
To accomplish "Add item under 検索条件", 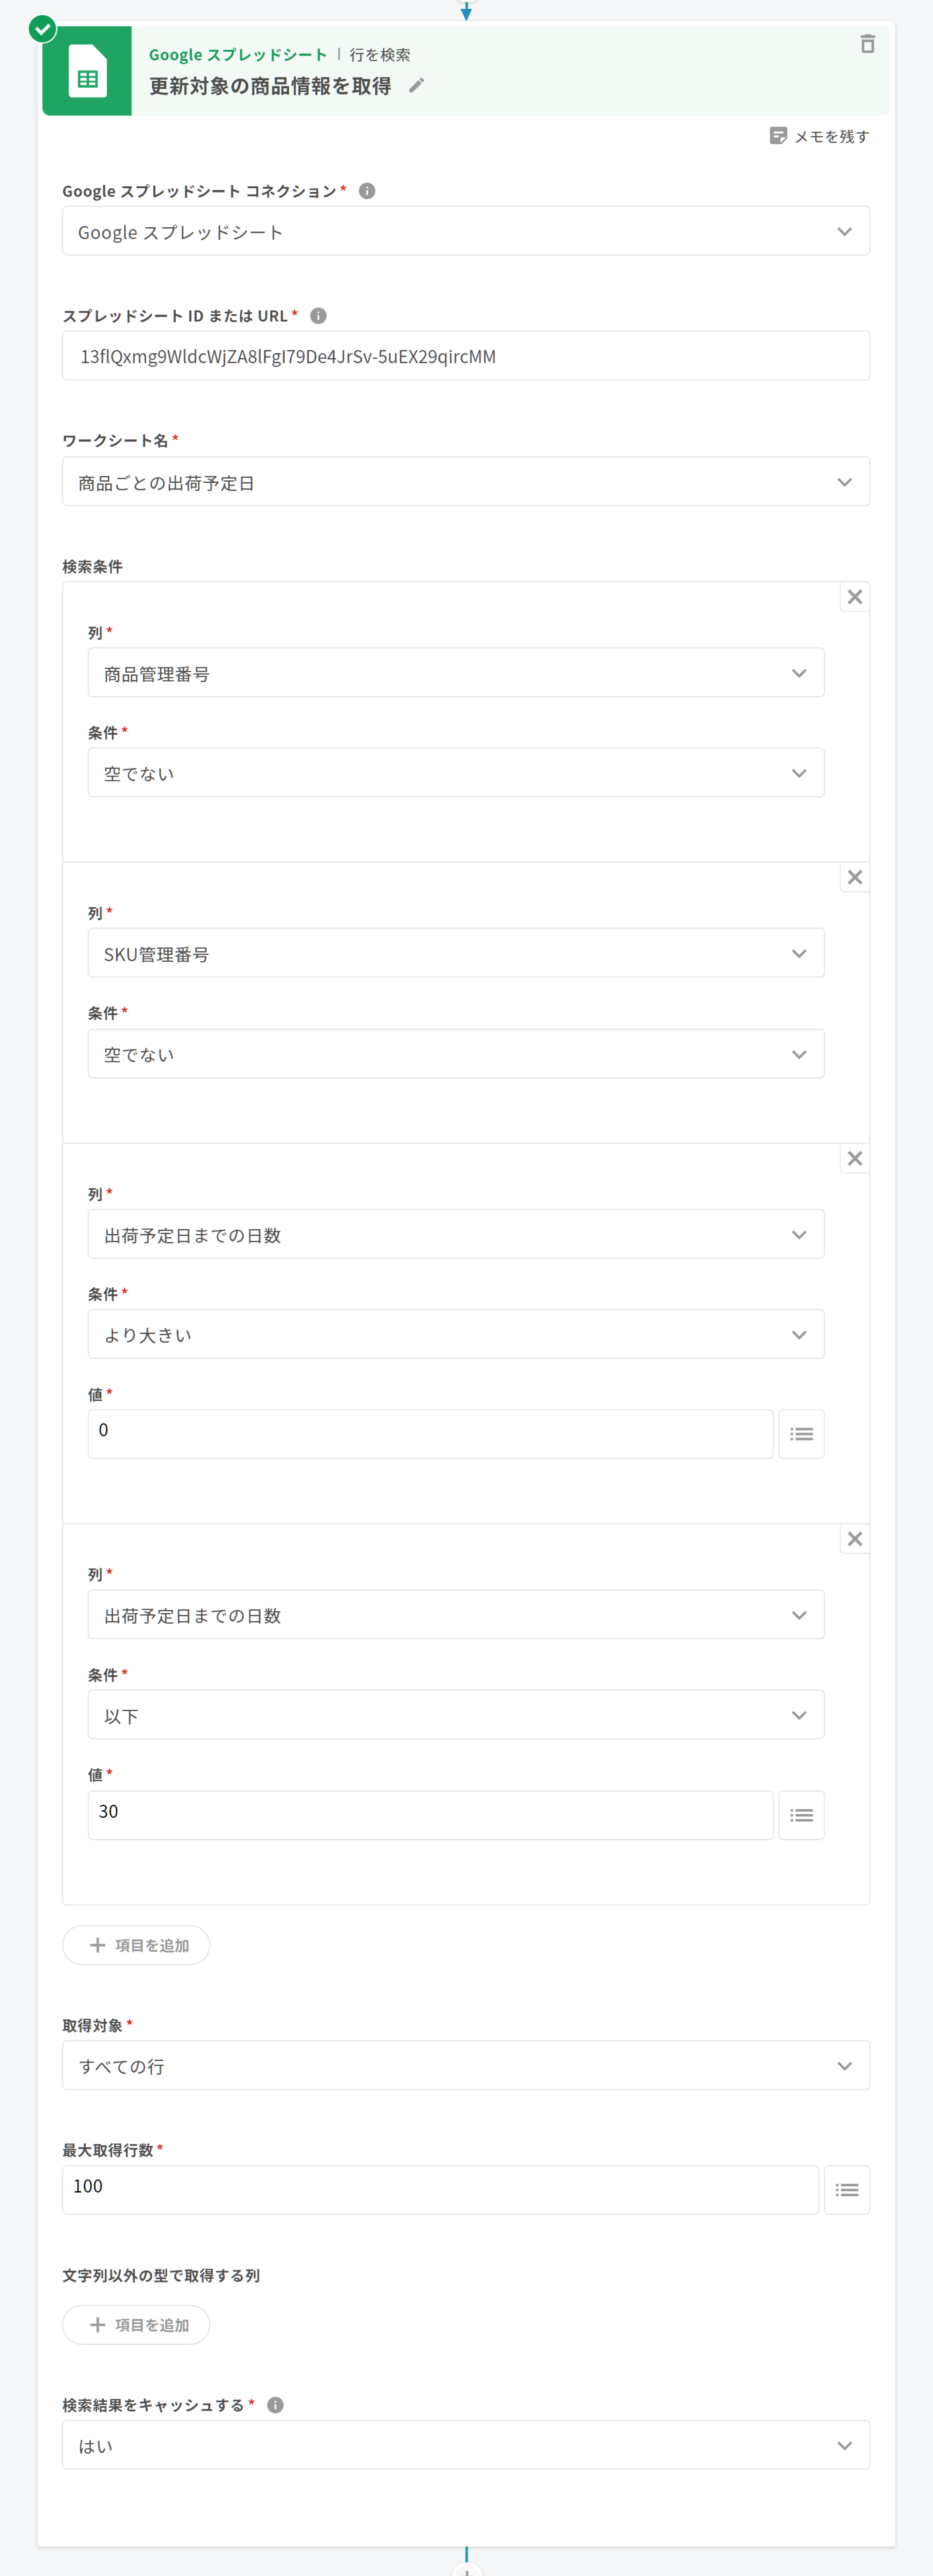I will pyautogui.click(x=137, y=1945).
